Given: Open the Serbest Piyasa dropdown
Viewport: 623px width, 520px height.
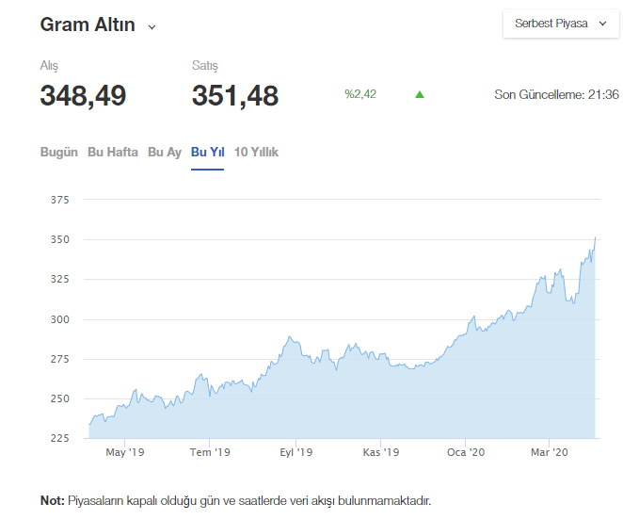Looking at the screenshot, I should [x=561, y=24].
